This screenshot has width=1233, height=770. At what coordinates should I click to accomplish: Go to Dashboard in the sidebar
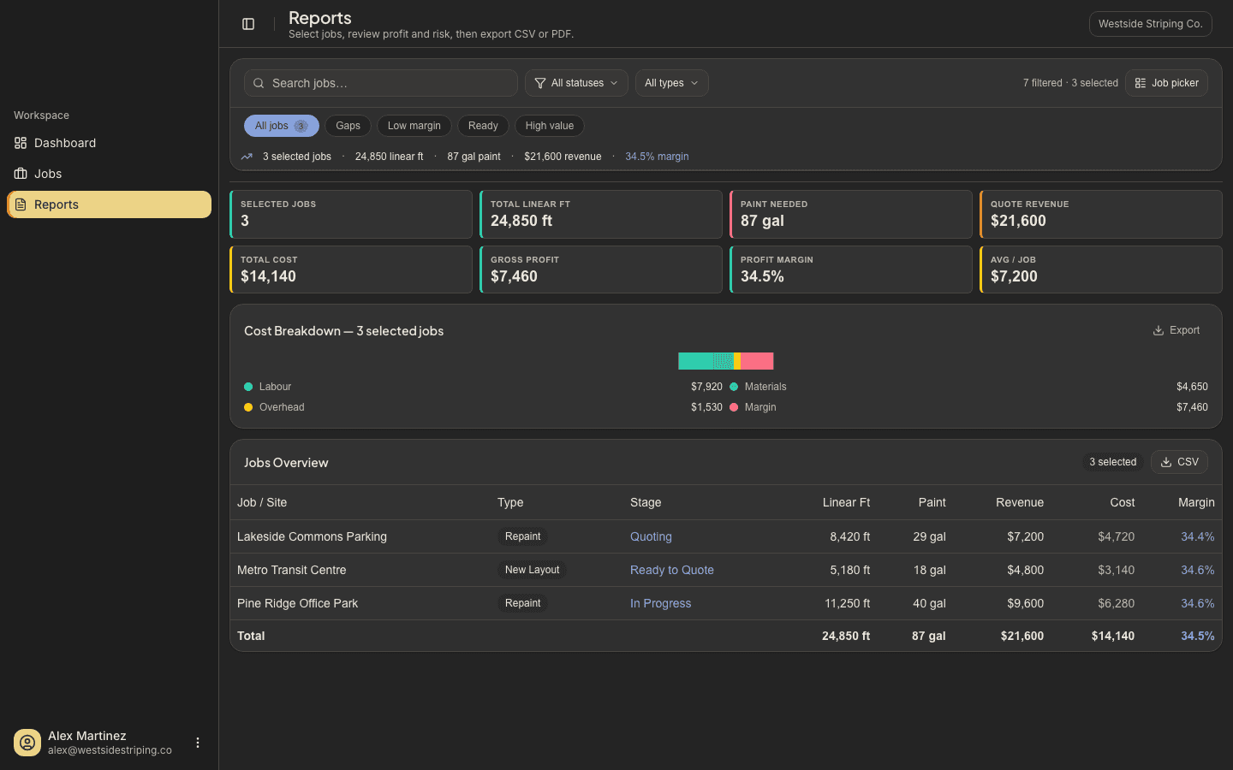tap(109, 143)
